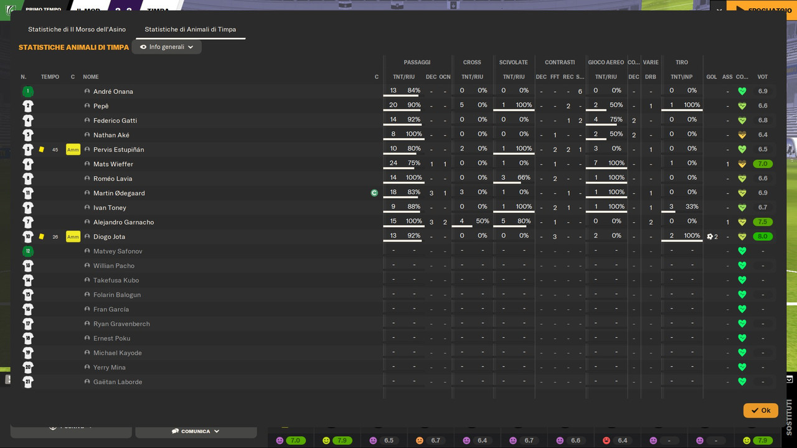This screenshot has height=448, width=797.
Task: Click the person icon beside Pepê's name
Action: [87, 106]
